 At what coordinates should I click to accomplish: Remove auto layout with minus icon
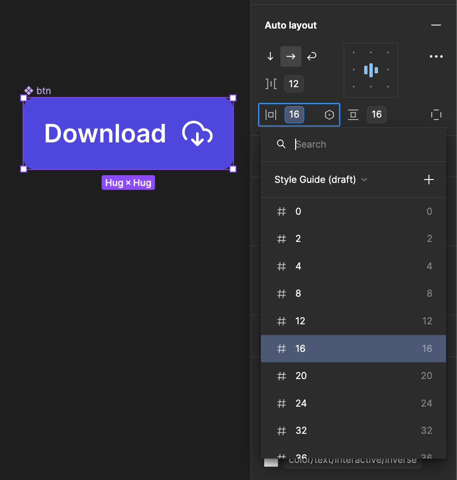tap(436, 25)
